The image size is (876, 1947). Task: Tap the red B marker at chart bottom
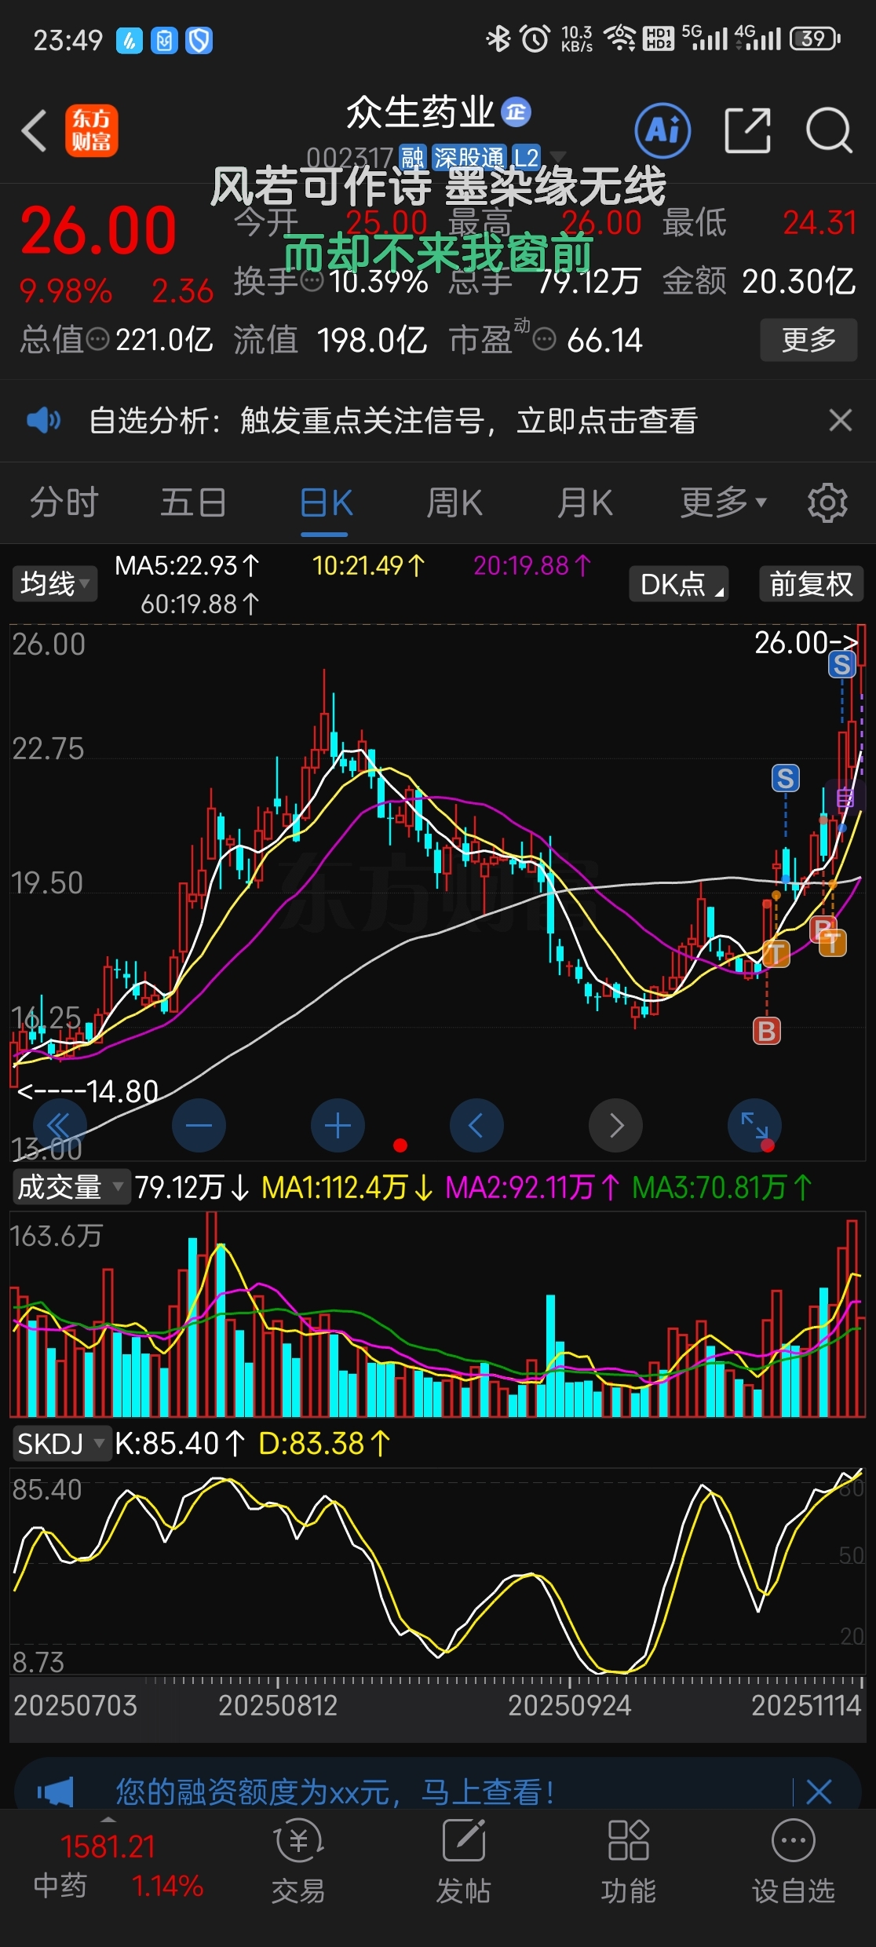[x=767, y=1031]
